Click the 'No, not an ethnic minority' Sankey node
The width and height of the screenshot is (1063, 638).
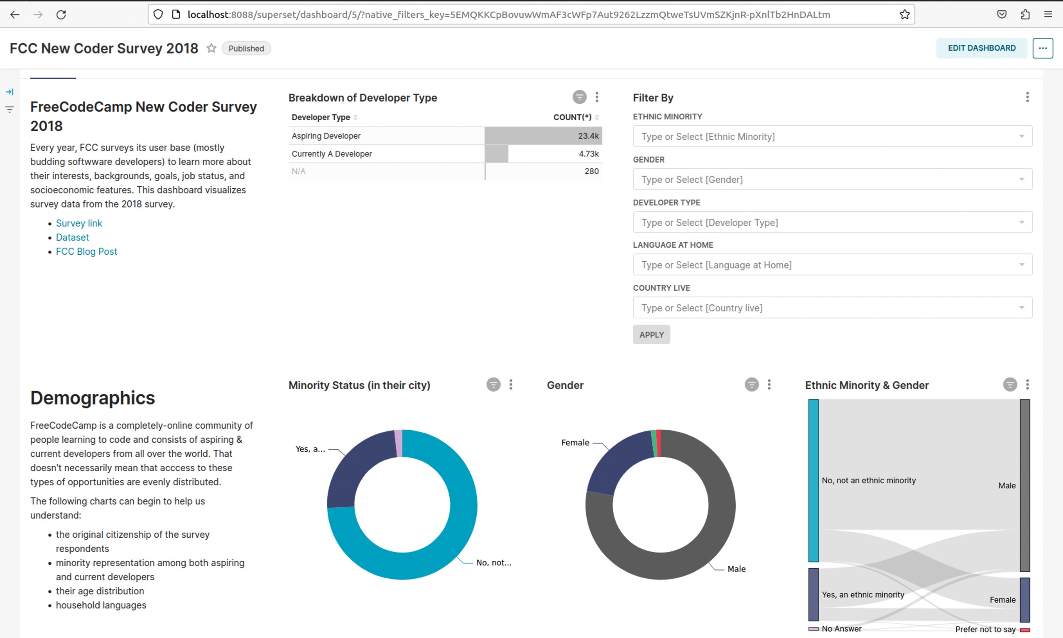click(813, 481)
